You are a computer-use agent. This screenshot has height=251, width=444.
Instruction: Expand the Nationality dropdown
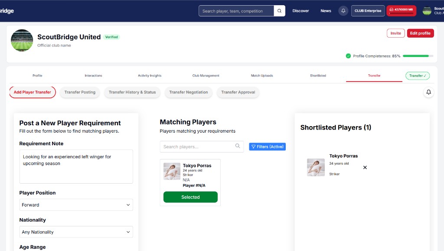pos(76,232)
